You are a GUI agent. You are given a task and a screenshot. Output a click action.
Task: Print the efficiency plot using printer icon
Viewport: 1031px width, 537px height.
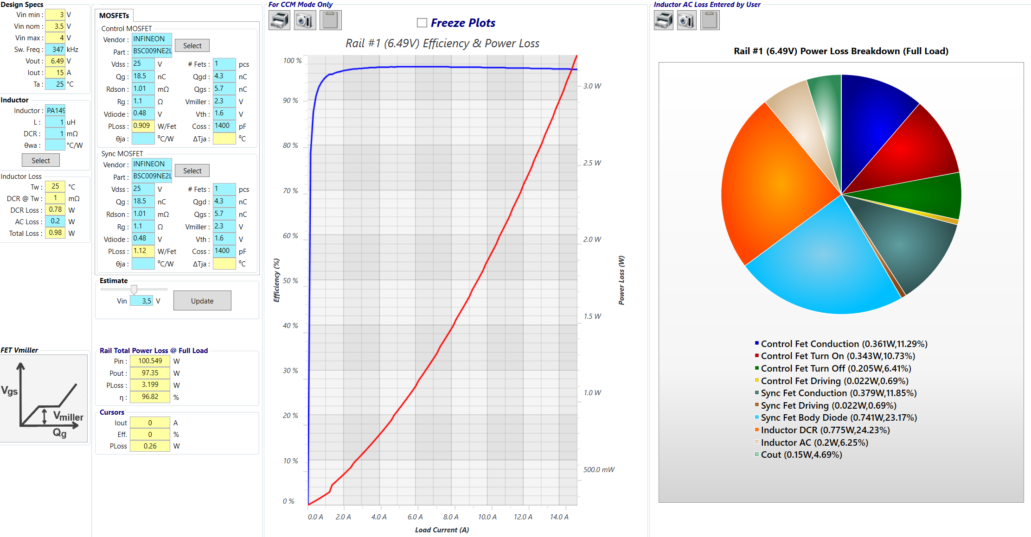click(x=279, y=20)
